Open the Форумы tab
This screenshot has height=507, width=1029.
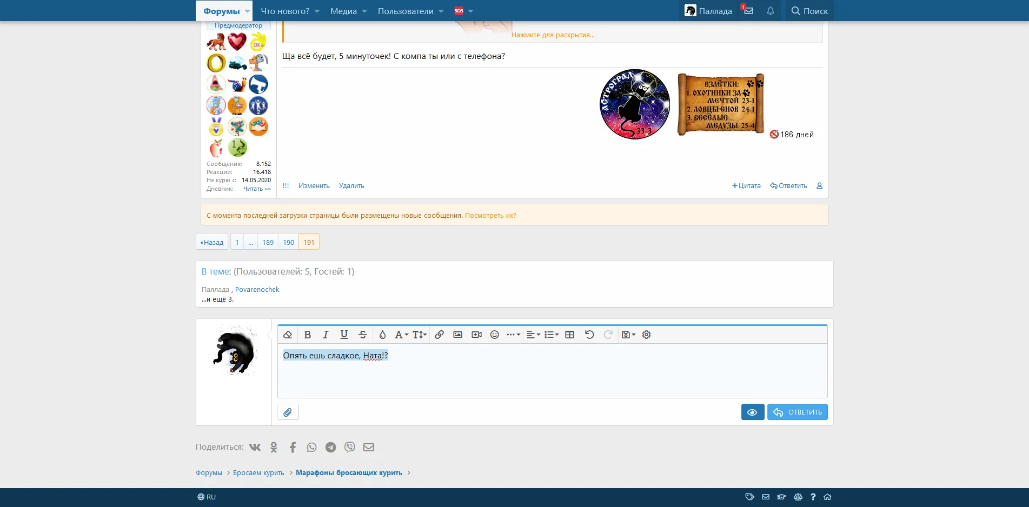(221, 11)
